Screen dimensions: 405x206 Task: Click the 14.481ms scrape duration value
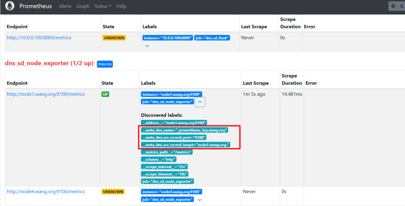[292, 94]
